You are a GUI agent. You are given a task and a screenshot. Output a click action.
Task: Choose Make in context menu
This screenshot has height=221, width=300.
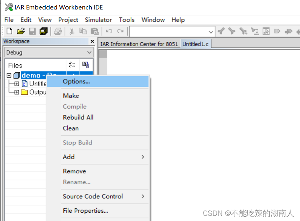click(x=98, y=96)
